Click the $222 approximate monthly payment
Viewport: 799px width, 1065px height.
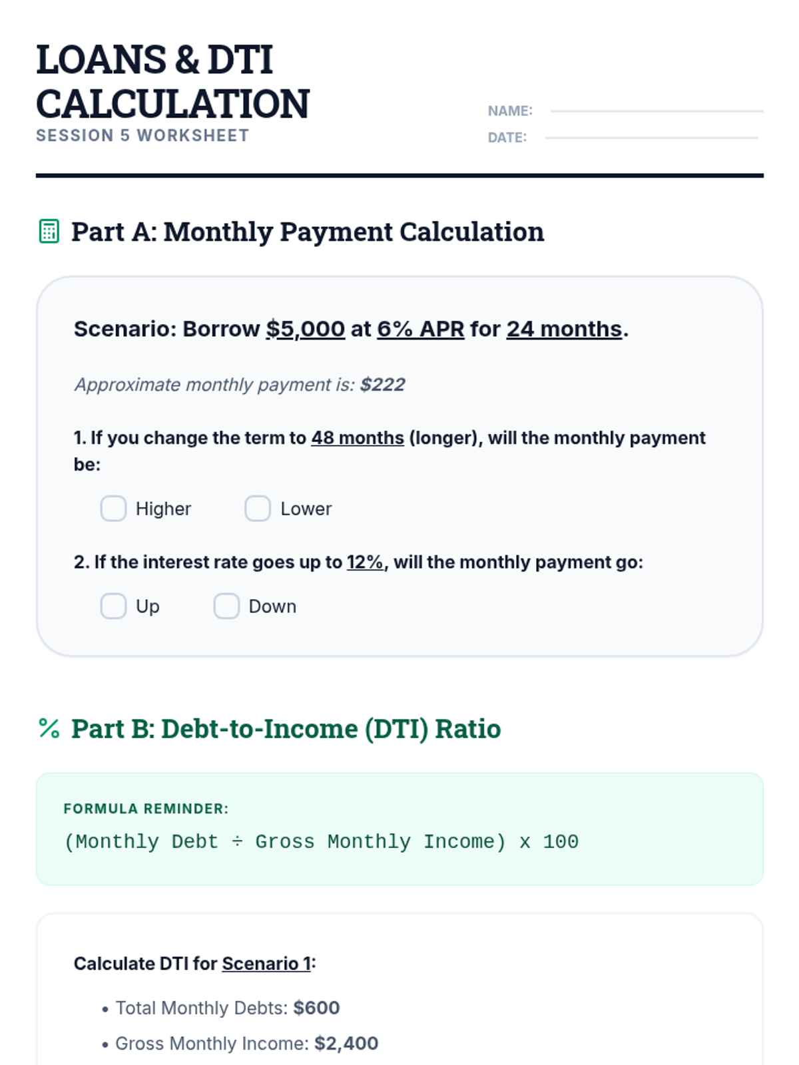pos(382,385)
